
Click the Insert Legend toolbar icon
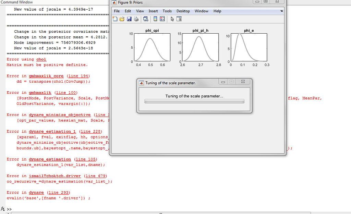pos(162,19)
